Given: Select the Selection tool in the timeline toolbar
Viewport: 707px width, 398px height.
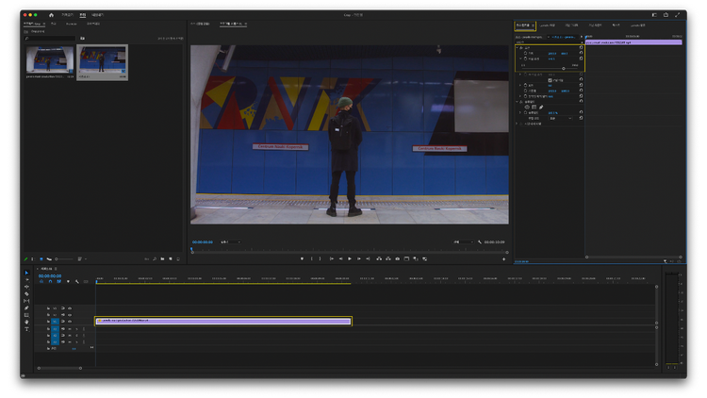Looking at the screenshot, I should tap(26, 273).
